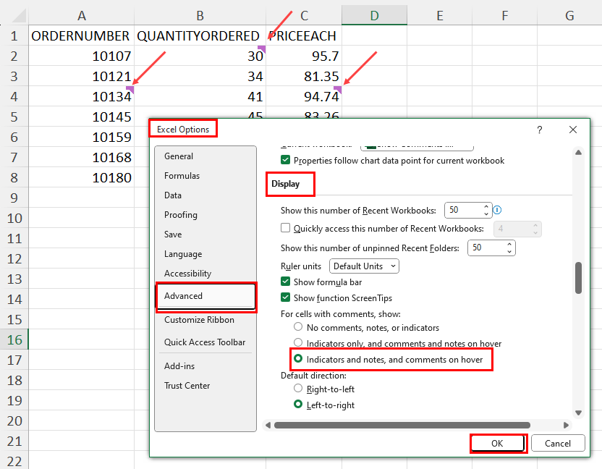Click vertical scrollbar thumb in options pane
Image resolution: width=602 pixels, height=469 pixels.
[x=579, y=278]
